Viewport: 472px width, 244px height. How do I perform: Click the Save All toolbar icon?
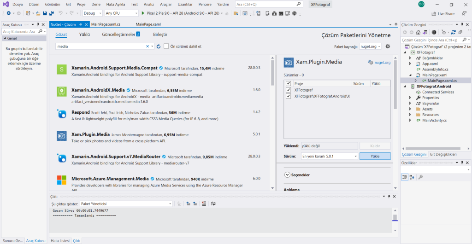pyautogui.click(x=51, y=13)
